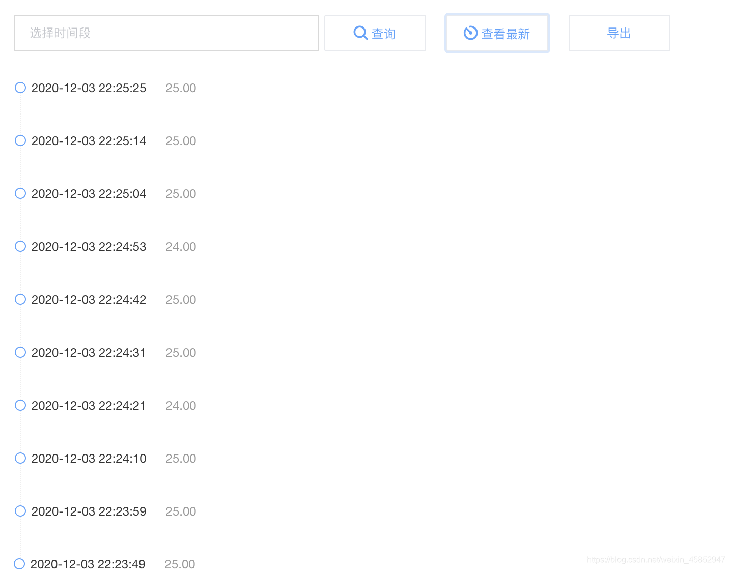
Task: Click the 导出 export button
Action: (x=619, y=33)
